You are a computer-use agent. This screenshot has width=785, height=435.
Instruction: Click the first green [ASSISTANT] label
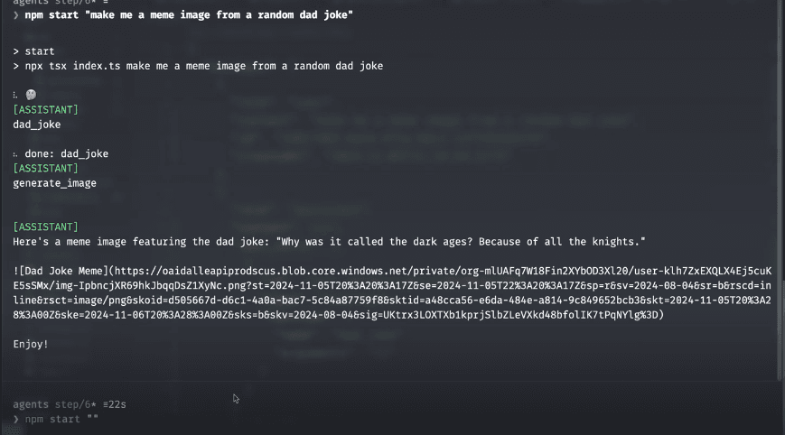(x=45, y=109)
